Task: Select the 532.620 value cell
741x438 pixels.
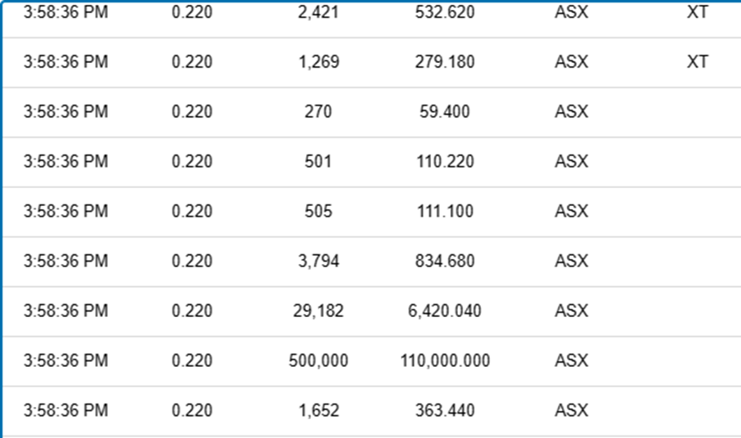Action: click(444, 12)
